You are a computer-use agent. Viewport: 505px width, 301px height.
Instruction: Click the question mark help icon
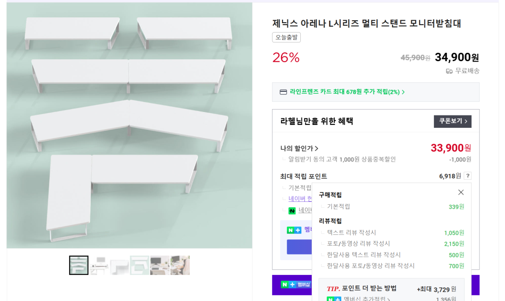pyautogui.click(x=468, y=176)
